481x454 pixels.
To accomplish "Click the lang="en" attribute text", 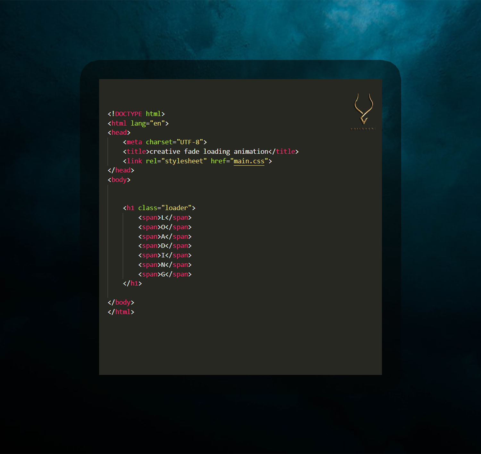I will pos(149,123).
